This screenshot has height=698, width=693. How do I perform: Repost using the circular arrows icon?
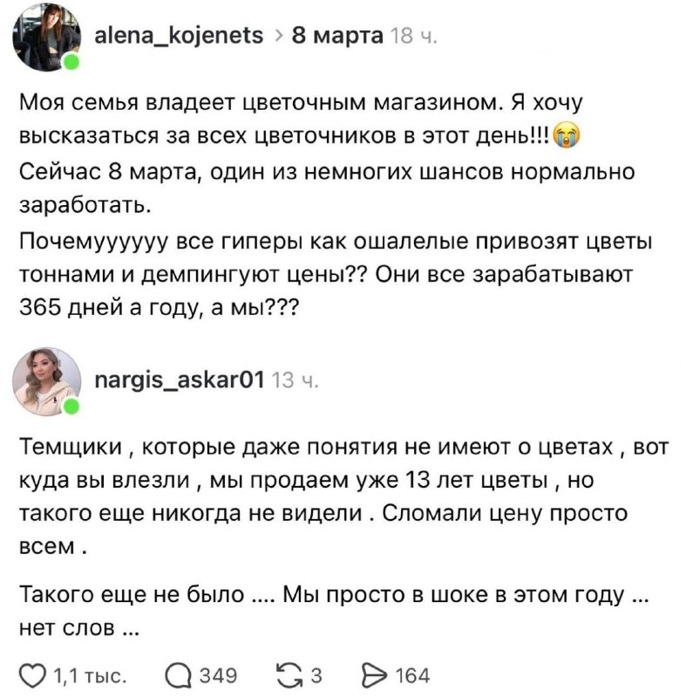290,672
